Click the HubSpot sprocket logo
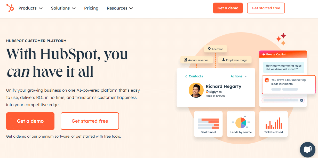Viewport: 318px width, 158px height. click(x=10, y=8)
